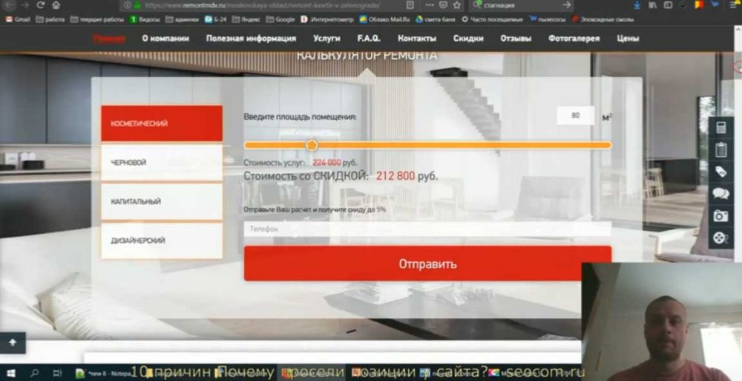Click the red Отправить button

[427, 264]
